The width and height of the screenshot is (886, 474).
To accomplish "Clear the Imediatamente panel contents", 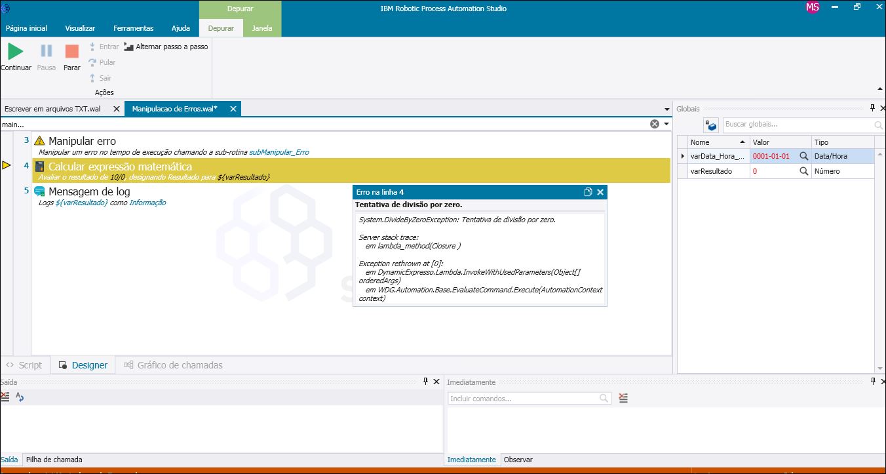I will click(x=623, y=398).
